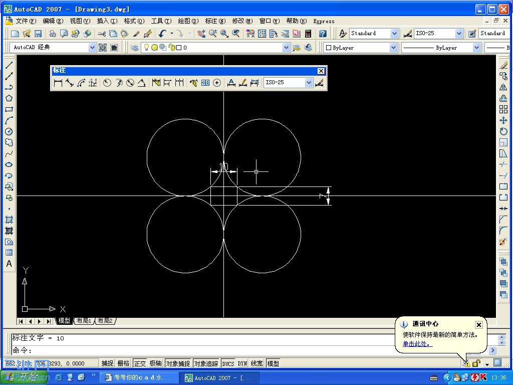This screenshot has height=385, width=513.
Task: Click the Dimension Text Edit icon
Action: click(243, 83)
